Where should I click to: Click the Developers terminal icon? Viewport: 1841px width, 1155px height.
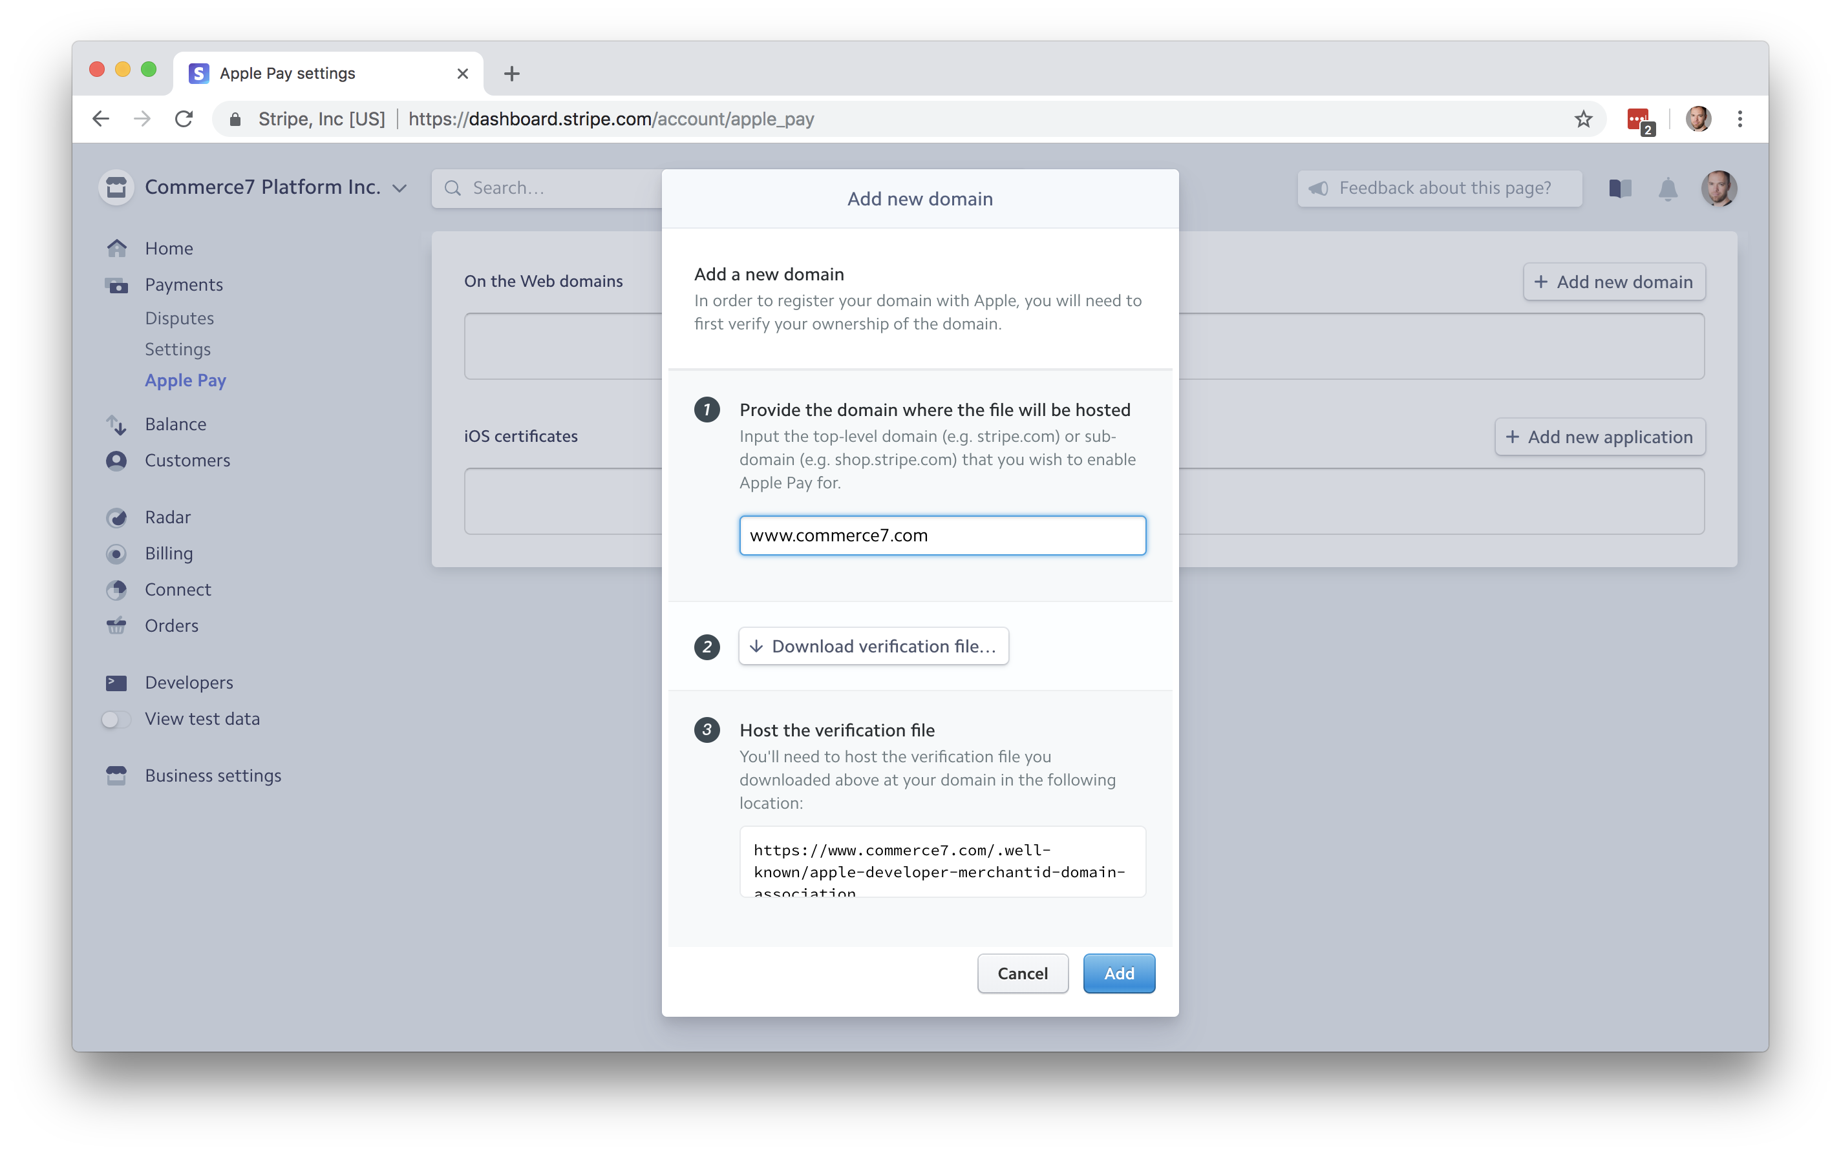[116, 682]
